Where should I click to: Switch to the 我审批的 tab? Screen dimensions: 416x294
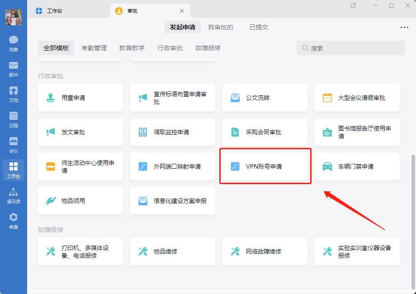pos(220,27)
